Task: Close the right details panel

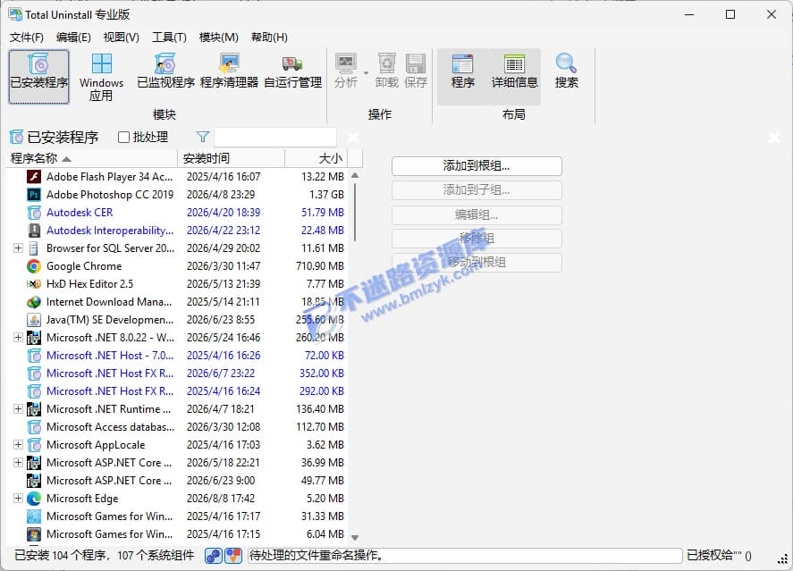Action: (774, 138)
